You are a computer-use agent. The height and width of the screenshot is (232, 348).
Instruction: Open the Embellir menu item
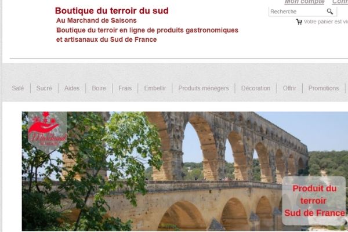pyautogui.click(x=155, y=88)
